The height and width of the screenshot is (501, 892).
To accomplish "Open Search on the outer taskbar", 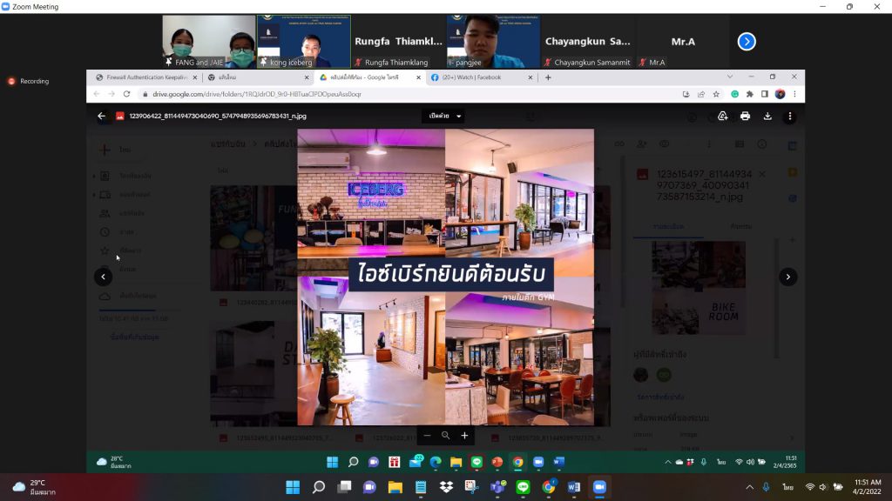I will (319, 487).
